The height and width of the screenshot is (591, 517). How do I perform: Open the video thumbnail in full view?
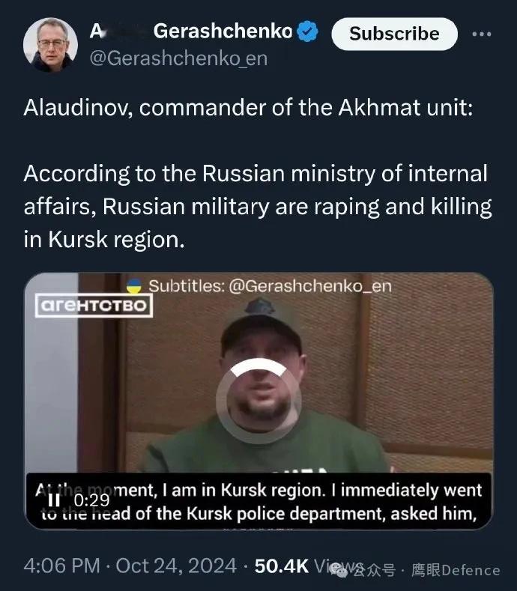(258, 401)
